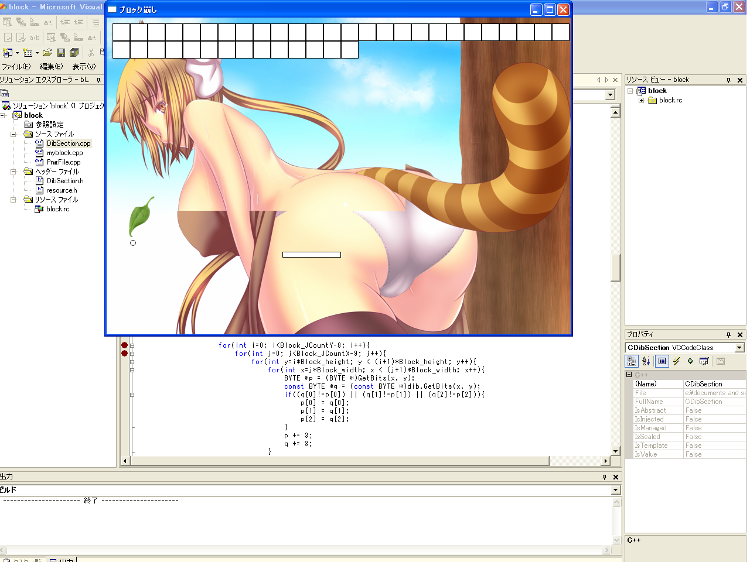The image size is (750, 562).
Task: Click the New Project toolbar icon
Action: (x=8, y=53)
